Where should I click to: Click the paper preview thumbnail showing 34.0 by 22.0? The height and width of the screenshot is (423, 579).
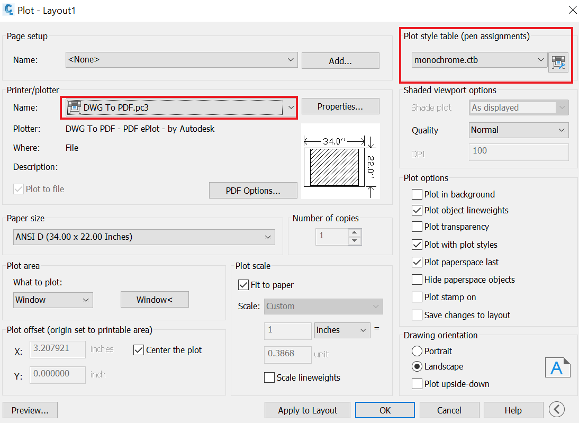340,161
